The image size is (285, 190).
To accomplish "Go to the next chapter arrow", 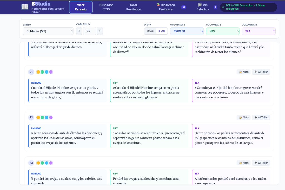I will pyautogui.click(x=100, y=31).
